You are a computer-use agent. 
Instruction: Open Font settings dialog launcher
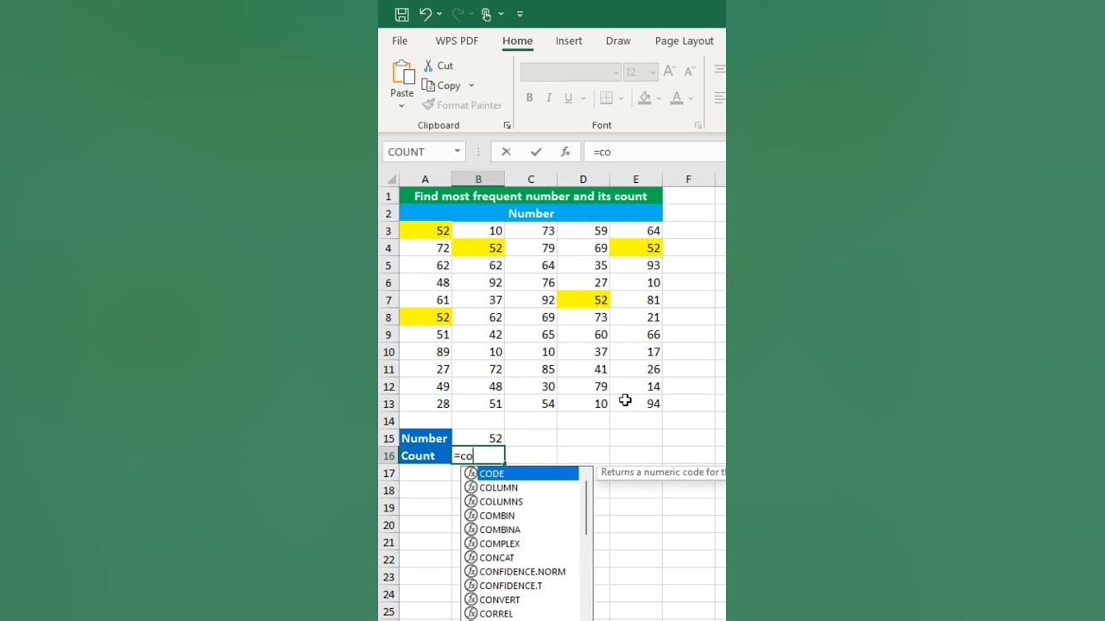pyautogui.click(x=698, y=125)
